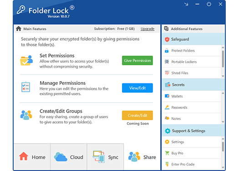This screenshot has width=239, height=171.
Task: Select Enter Pro Code option
Action: click(x=192, y=164)
